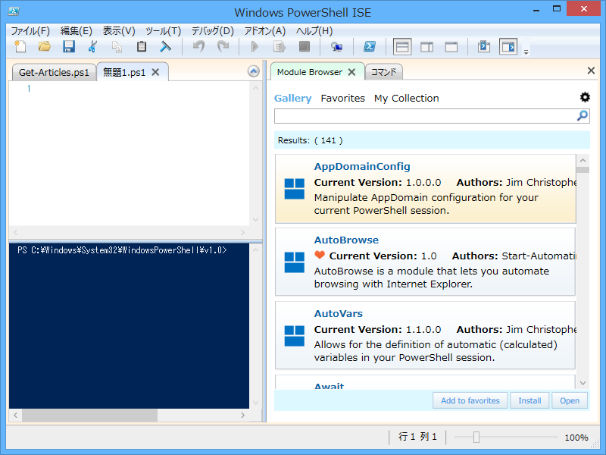Save the script with the floppy disk icon
Screen dimensions: 606x455
click(x=69, y=46)
